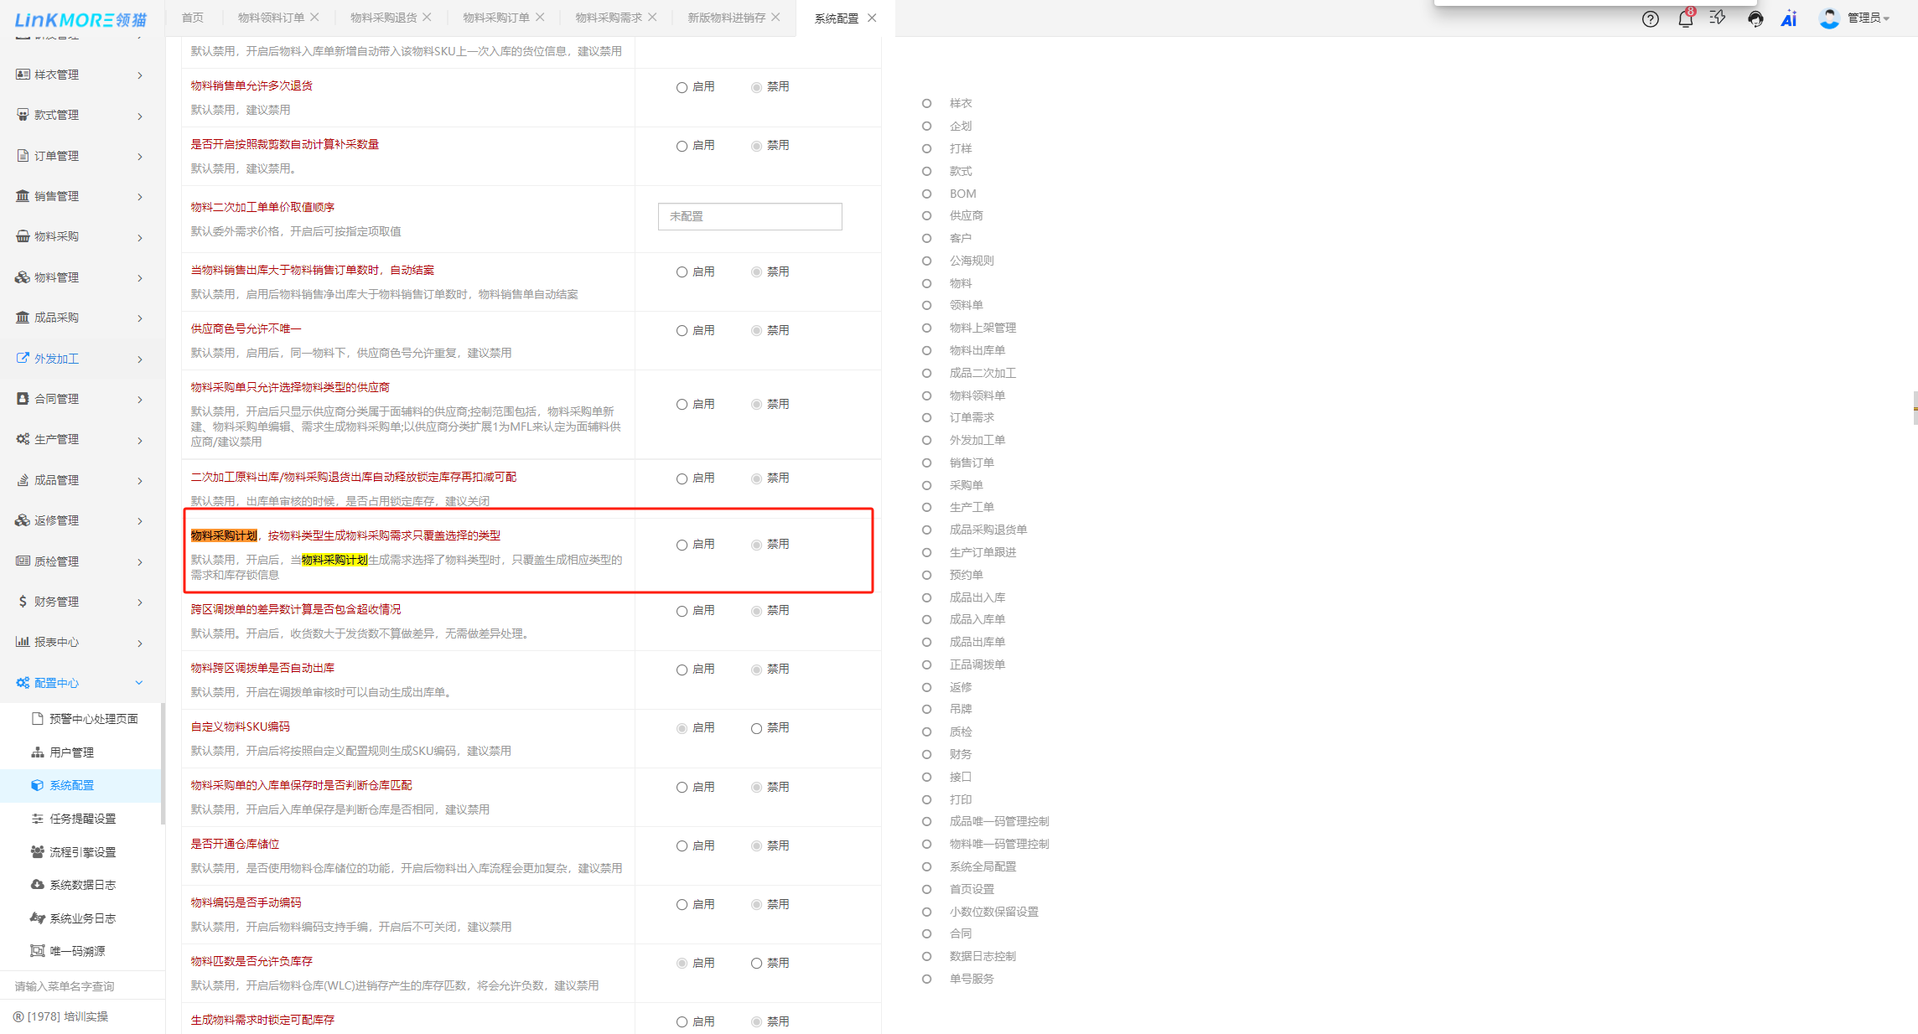The image size is (1918, 1034).
Task: Enable 物料销售单允许多次退货 option
Action: pos(682,88)
